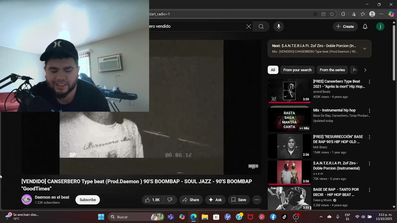Image resolution: width=397 pixels, height=223 pixels.
Task: Open 'BASE DE RAP - TANTO POR DECIR' title
Action: [336, 192]
